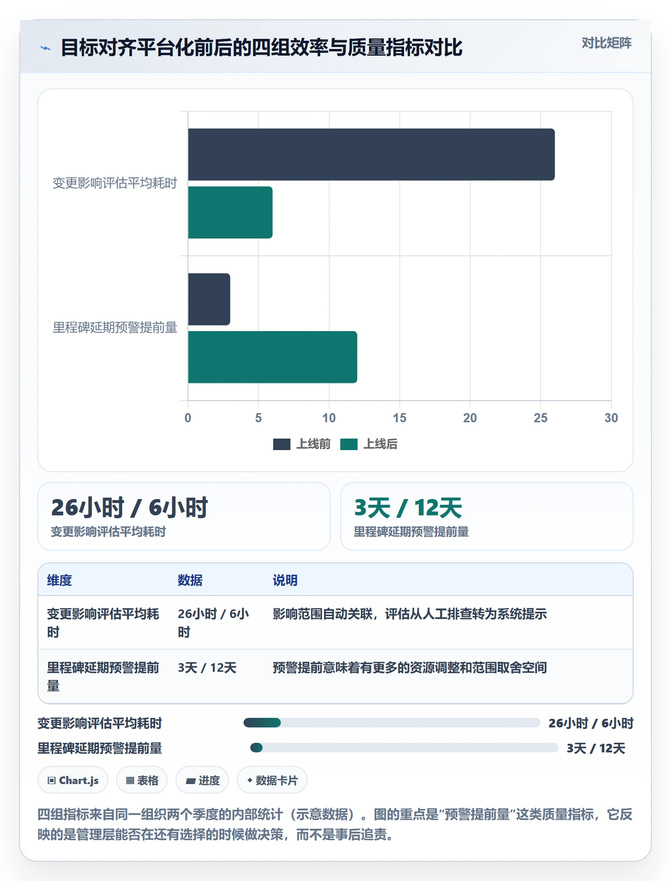Click the dark 上线前 bar for 变更影响评估平均耗时

point(371,155)
